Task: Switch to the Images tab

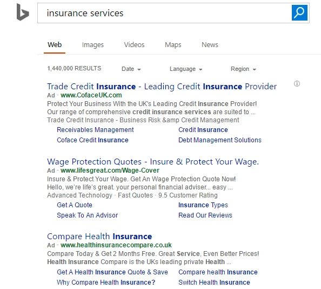Action: pyautogui.click(x=93, y=45)
